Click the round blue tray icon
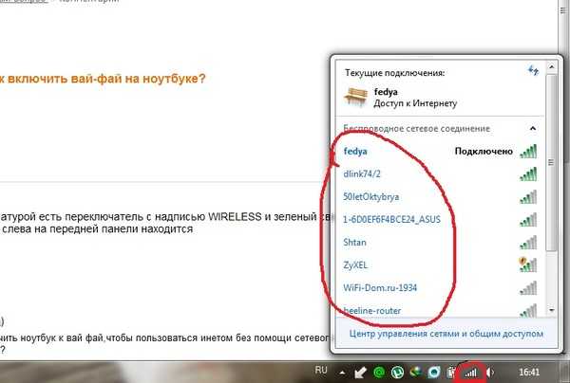The height and width of the screenshot is (383, 570). pos(434,373)
